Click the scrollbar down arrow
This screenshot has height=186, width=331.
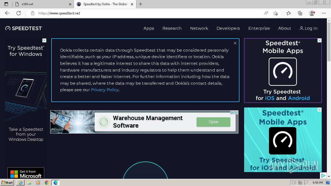coord(329,176)
